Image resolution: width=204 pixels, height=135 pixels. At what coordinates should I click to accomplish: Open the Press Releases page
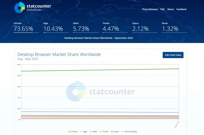click(x=150, y=9)
